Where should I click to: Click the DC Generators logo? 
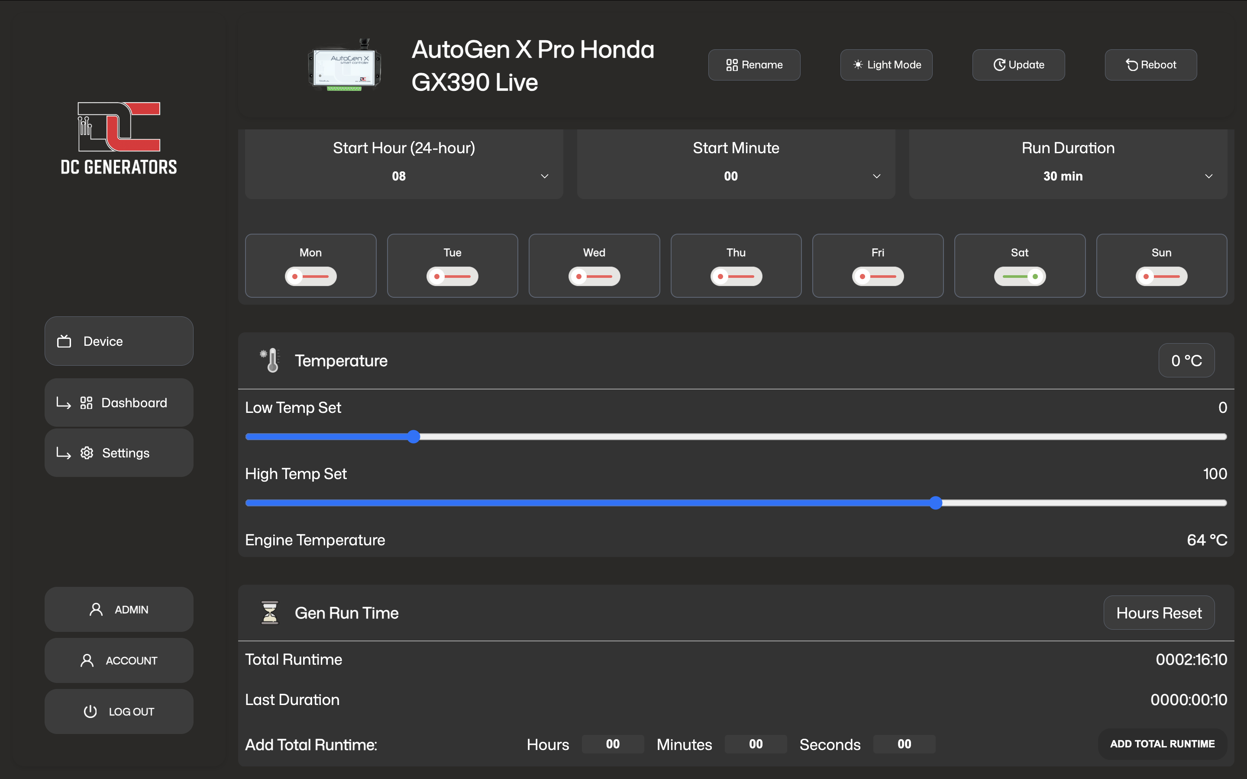119,138
